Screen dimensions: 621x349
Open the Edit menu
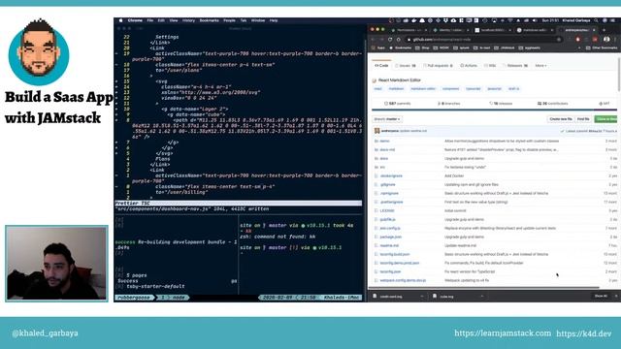(161, 20)
